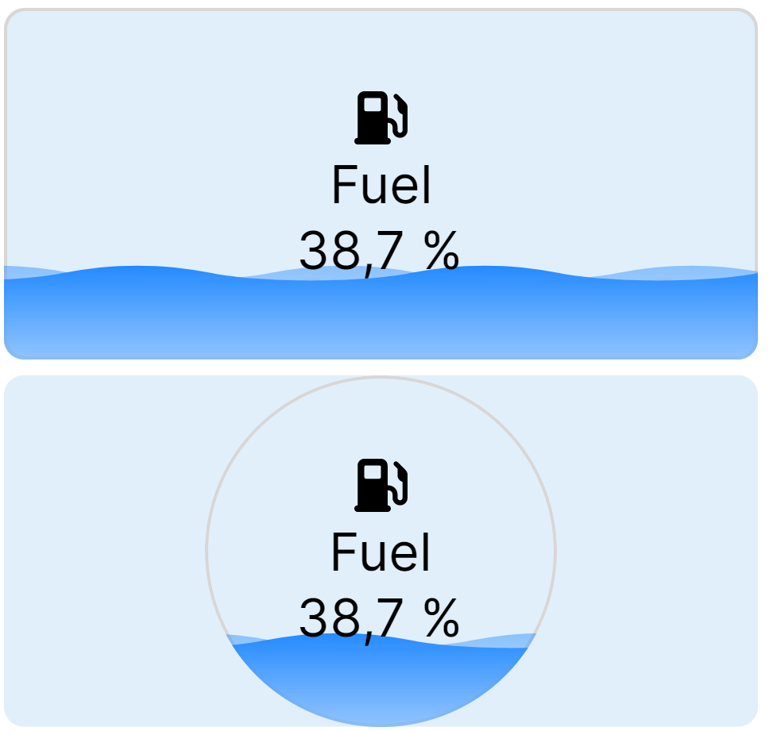
Task: Click the fuel pump icon in the rectangular card
Action: (380, 117)
